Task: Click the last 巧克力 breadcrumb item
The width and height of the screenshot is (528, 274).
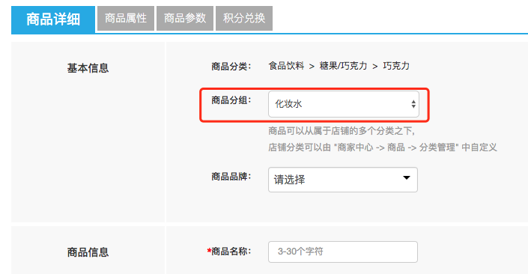Action: click(x=396, y=66)
